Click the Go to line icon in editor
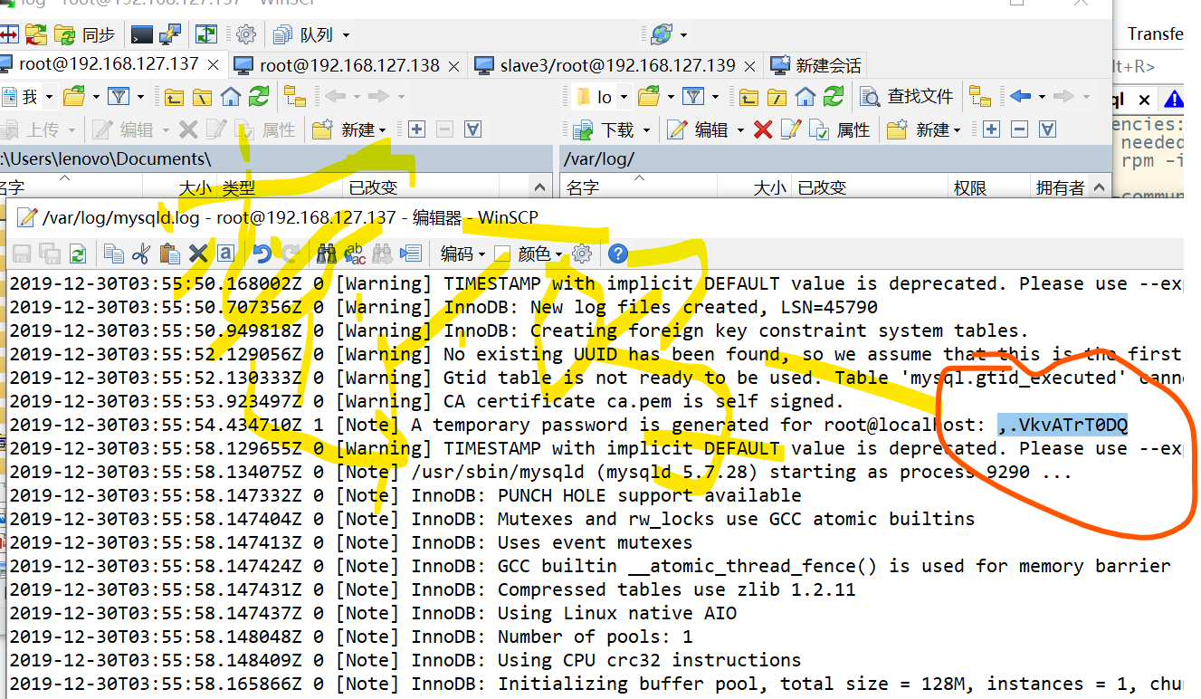The image size is (1201, 699). tap(411, 254)
